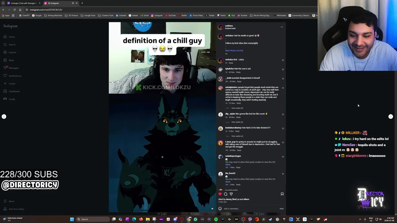Image resolution: width=397 pixels, height=223 pixels.
Task: Click the address bar URL
Action: click(x=46, y=10)
